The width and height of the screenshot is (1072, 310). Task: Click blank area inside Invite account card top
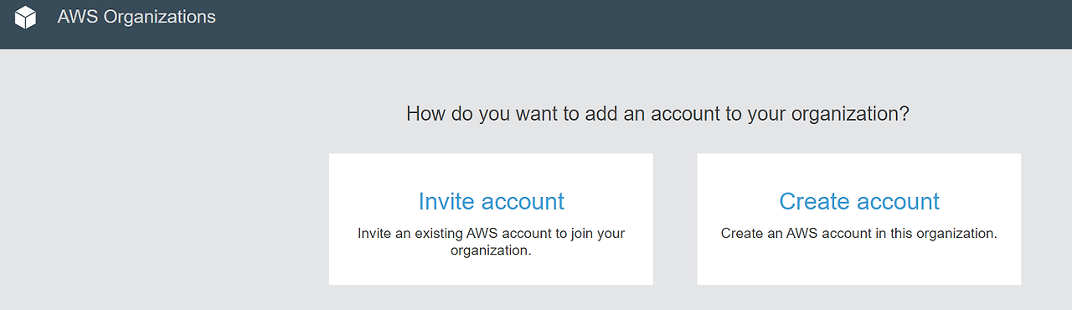coord(491,170)
